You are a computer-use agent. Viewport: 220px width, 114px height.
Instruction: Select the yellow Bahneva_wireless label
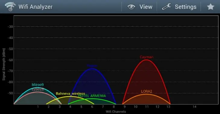[x=71, y=94]
